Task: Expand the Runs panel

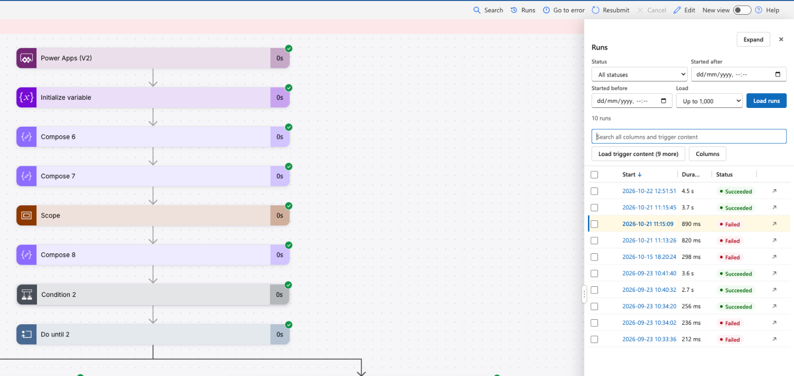Action: click(753, 40)
